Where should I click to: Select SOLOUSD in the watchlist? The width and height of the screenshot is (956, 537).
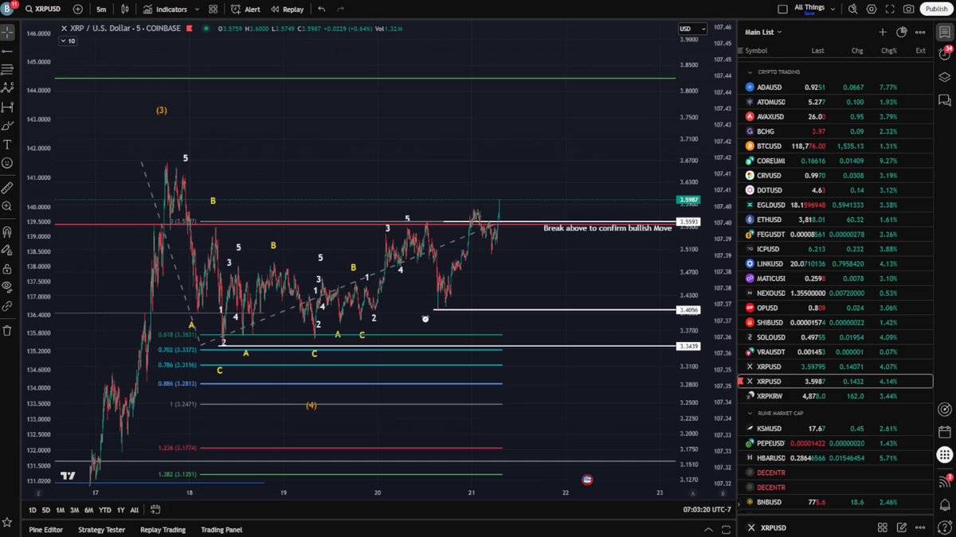836,337
